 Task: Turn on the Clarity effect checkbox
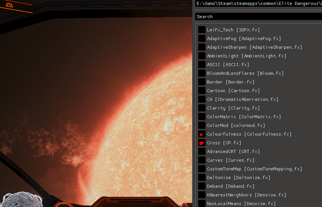coord(201,108)
